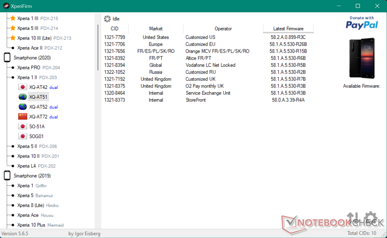
Task: Expand Xperia PRO PDX-204 node
Action: [x=39, y=67]
